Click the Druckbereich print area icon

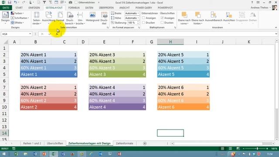point(70,15)
